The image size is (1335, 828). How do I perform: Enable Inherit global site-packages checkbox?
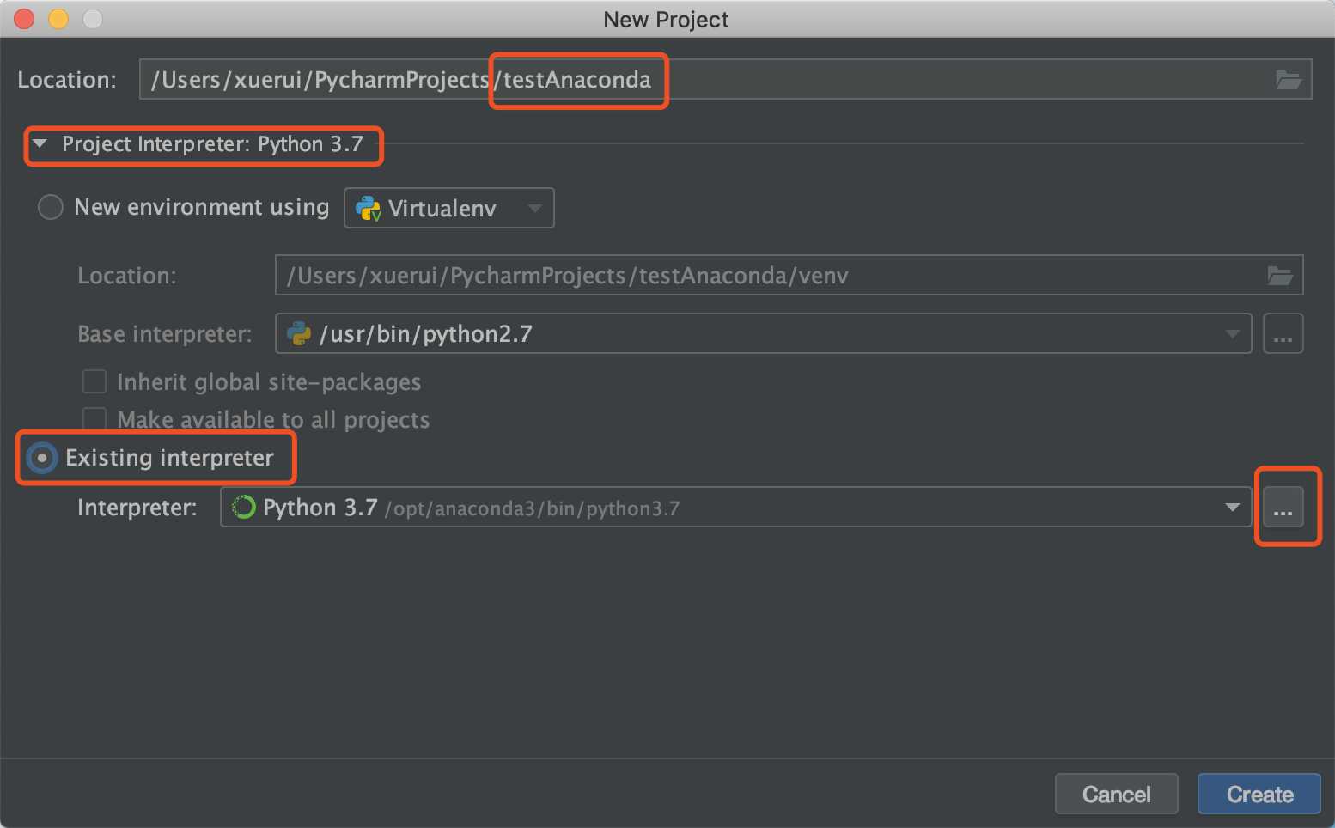pos(94,381)
